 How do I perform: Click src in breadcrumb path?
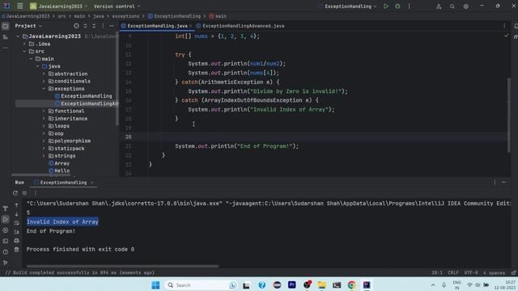[x=62, y=16]
